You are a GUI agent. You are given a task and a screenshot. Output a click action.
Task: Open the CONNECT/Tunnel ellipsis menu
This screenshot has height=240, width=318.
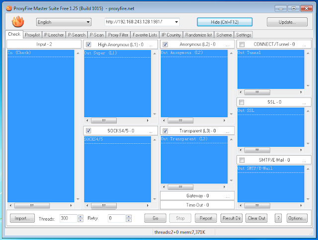[304, 45]
